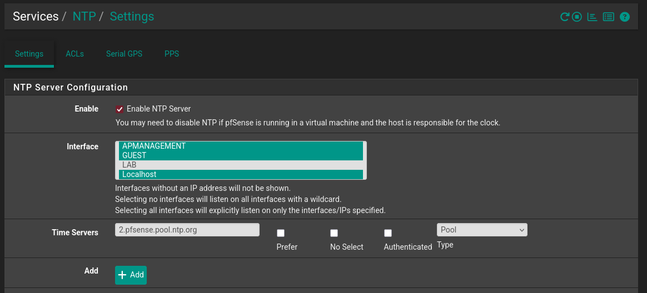Click the help question mark icon
647x293 pixels.
[x=625, y=17]
